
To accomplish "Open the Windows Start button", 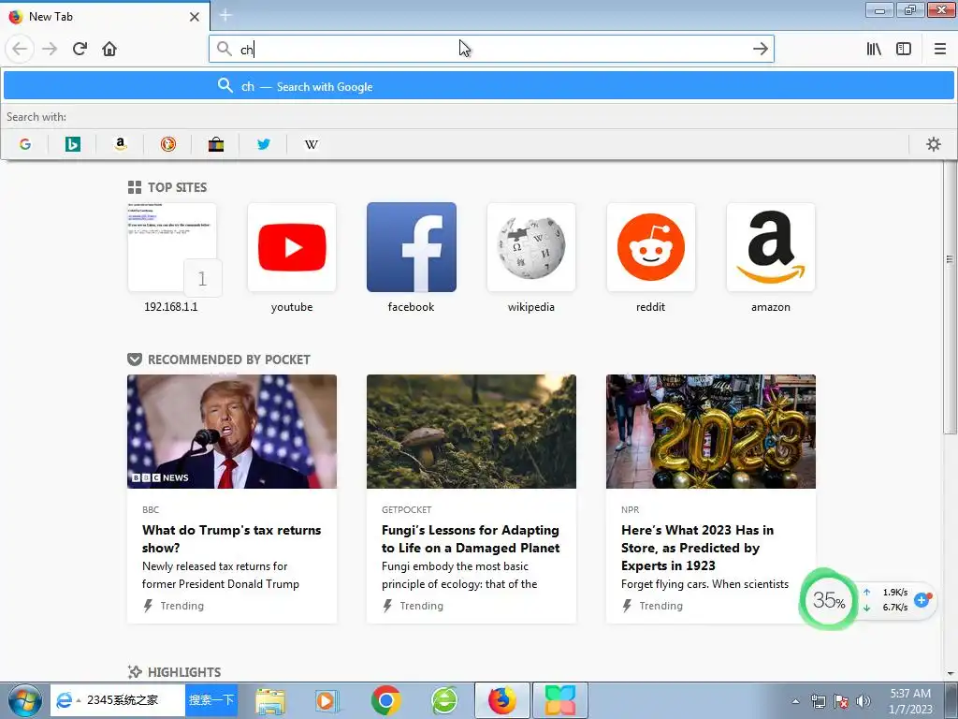I will click(23, 700).
